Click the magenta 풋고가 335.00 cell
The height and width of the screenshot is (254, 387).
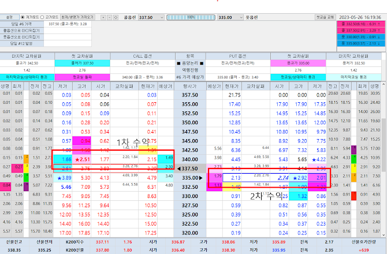[x=298, y=63]
